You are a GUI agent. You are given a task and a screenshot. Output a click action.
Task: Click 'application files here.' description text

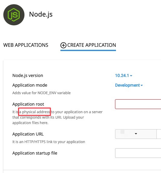(30, 123)
